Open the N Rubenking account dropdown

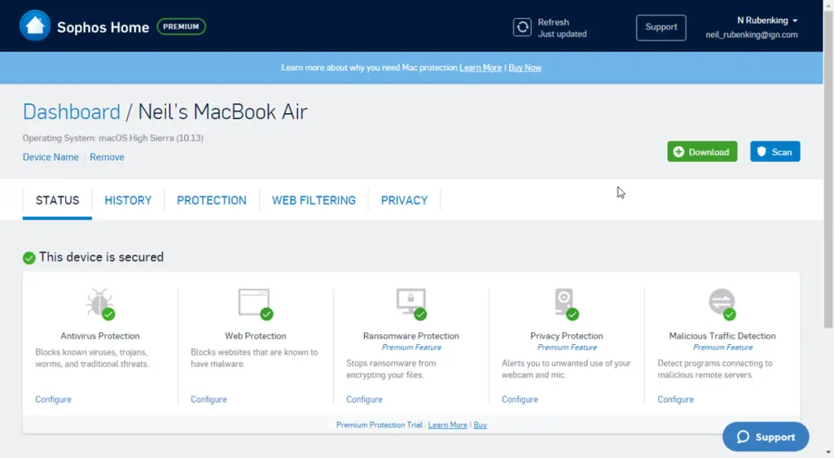coord(767,20)
